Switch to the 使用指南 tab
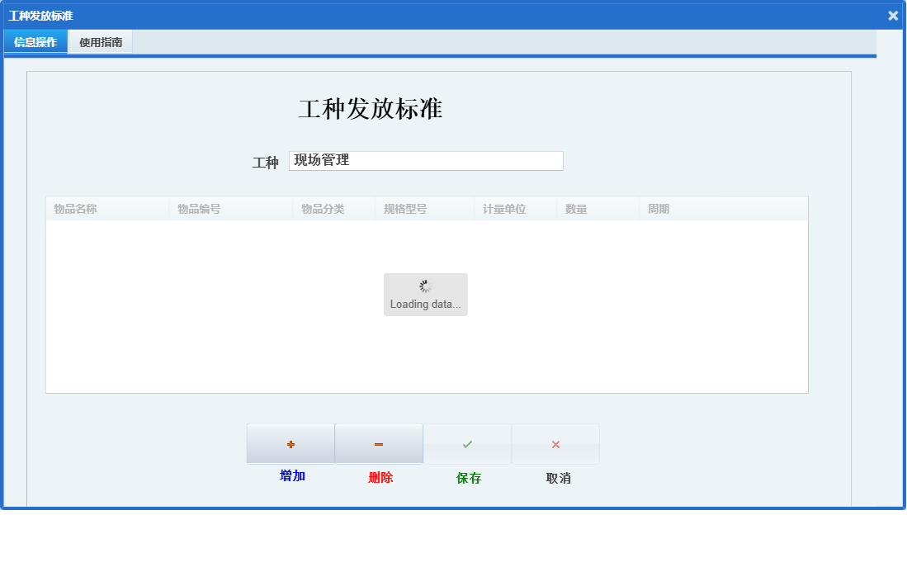Screen dimensions: 907x567 99,40
